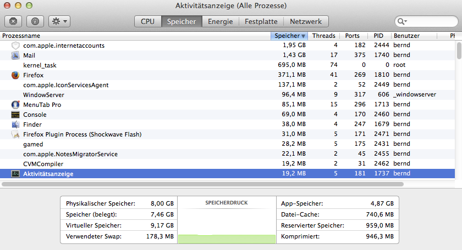Click the App-Speicher value 4,87 GB
This screenshot has width=462, height=250.
[x=382, y=203]
